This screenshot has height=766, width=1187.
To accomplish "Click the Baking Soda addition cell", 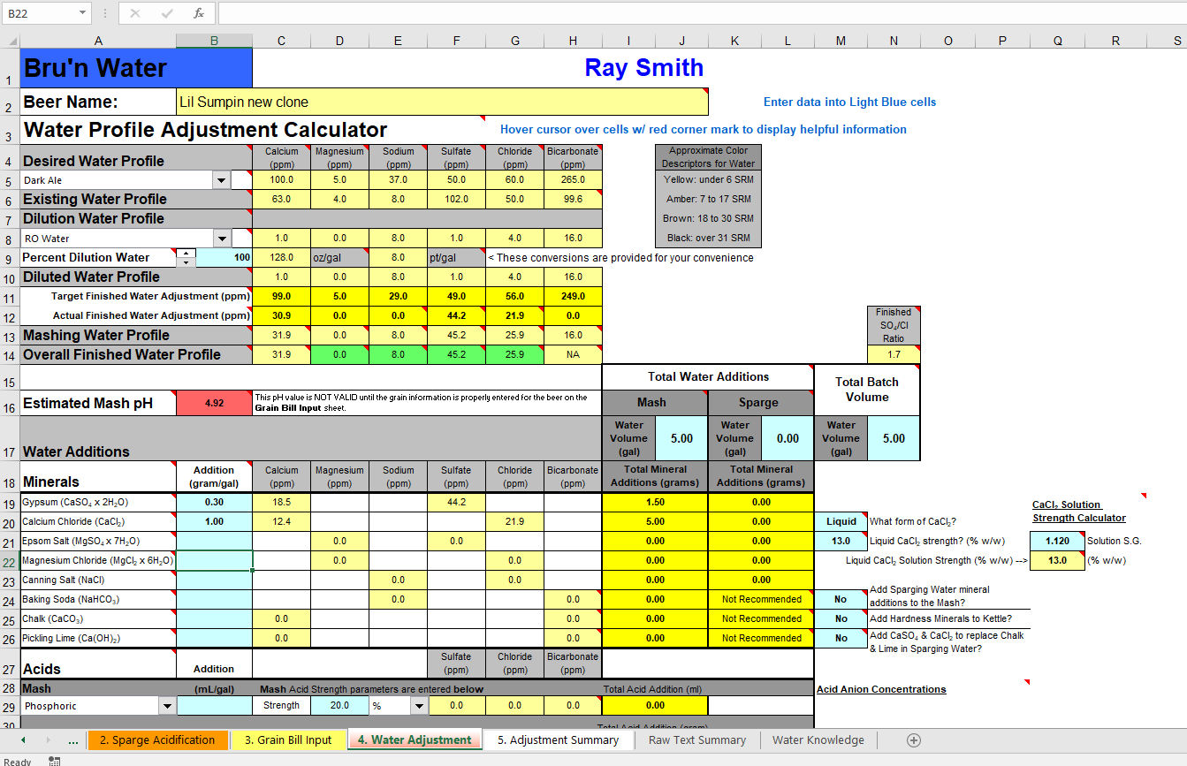I will click(214, 599).
